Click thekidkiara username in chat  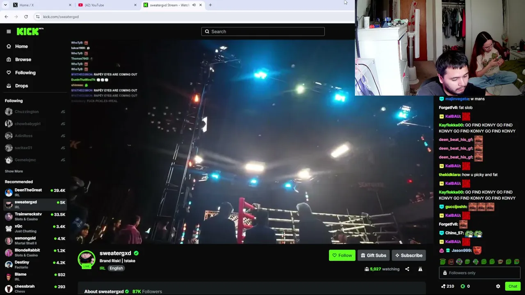450,175
